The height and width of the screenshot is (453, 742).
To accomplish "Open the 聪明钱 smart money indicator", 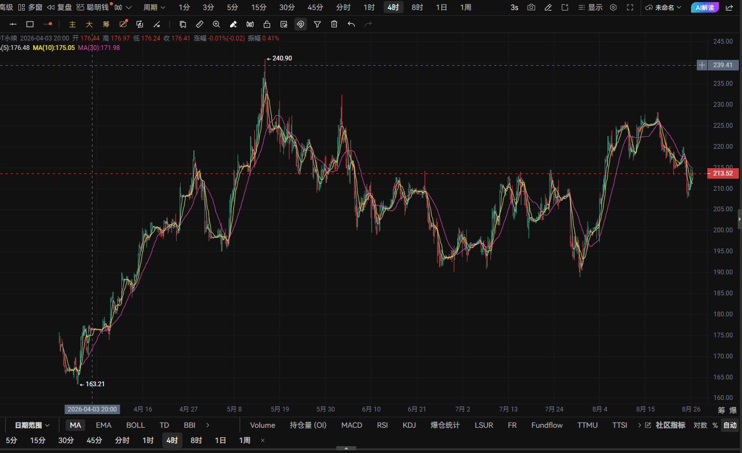I will coord(92,7).
